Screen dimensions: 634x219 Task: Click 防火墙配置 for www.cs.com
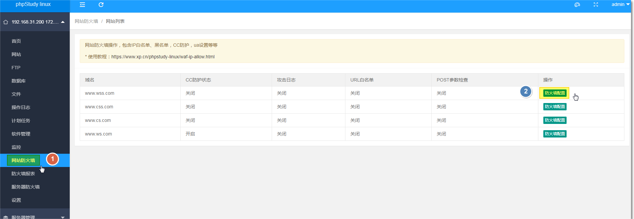[555, 120]
